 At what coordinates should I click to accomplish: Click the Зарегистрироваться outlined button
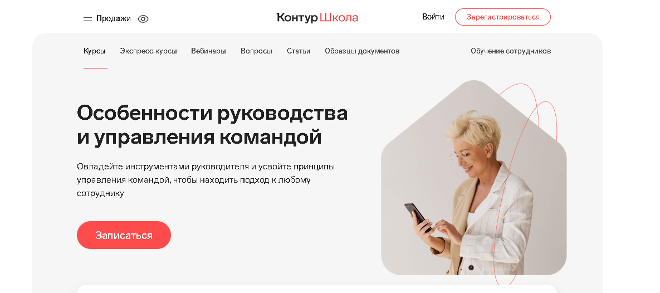click(x=503, y=17)
